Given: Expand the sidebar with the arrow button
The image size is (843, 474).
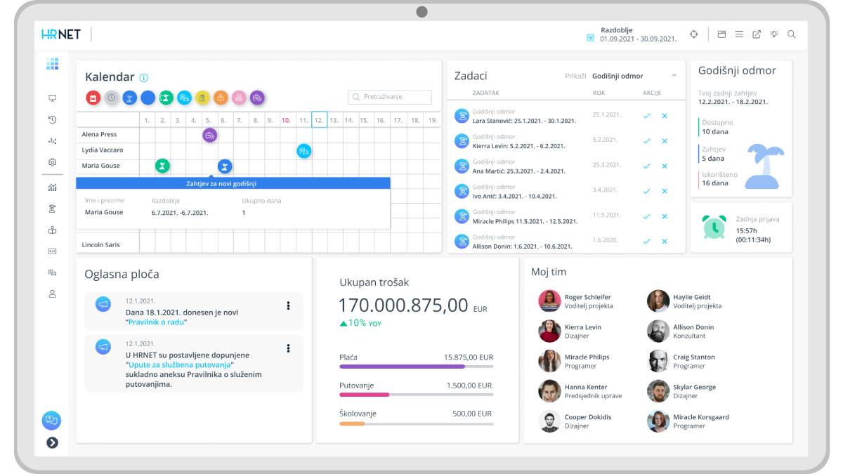Looking at the screenshot, I should click(52, 442).
